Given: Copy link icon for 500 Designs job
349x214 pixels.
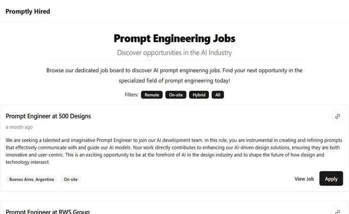Looking at the screenshot, I should [337, 116].
